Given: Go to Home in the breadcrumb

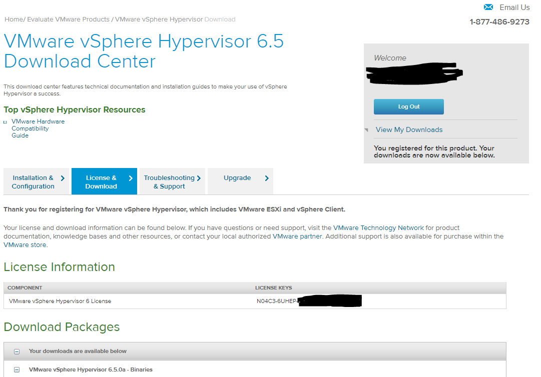Looking at the screenshot, I should click(x=14, y=19).
